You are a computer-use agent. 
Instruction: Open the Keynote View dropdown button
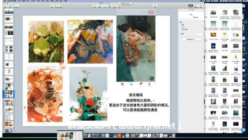(5, 6)
